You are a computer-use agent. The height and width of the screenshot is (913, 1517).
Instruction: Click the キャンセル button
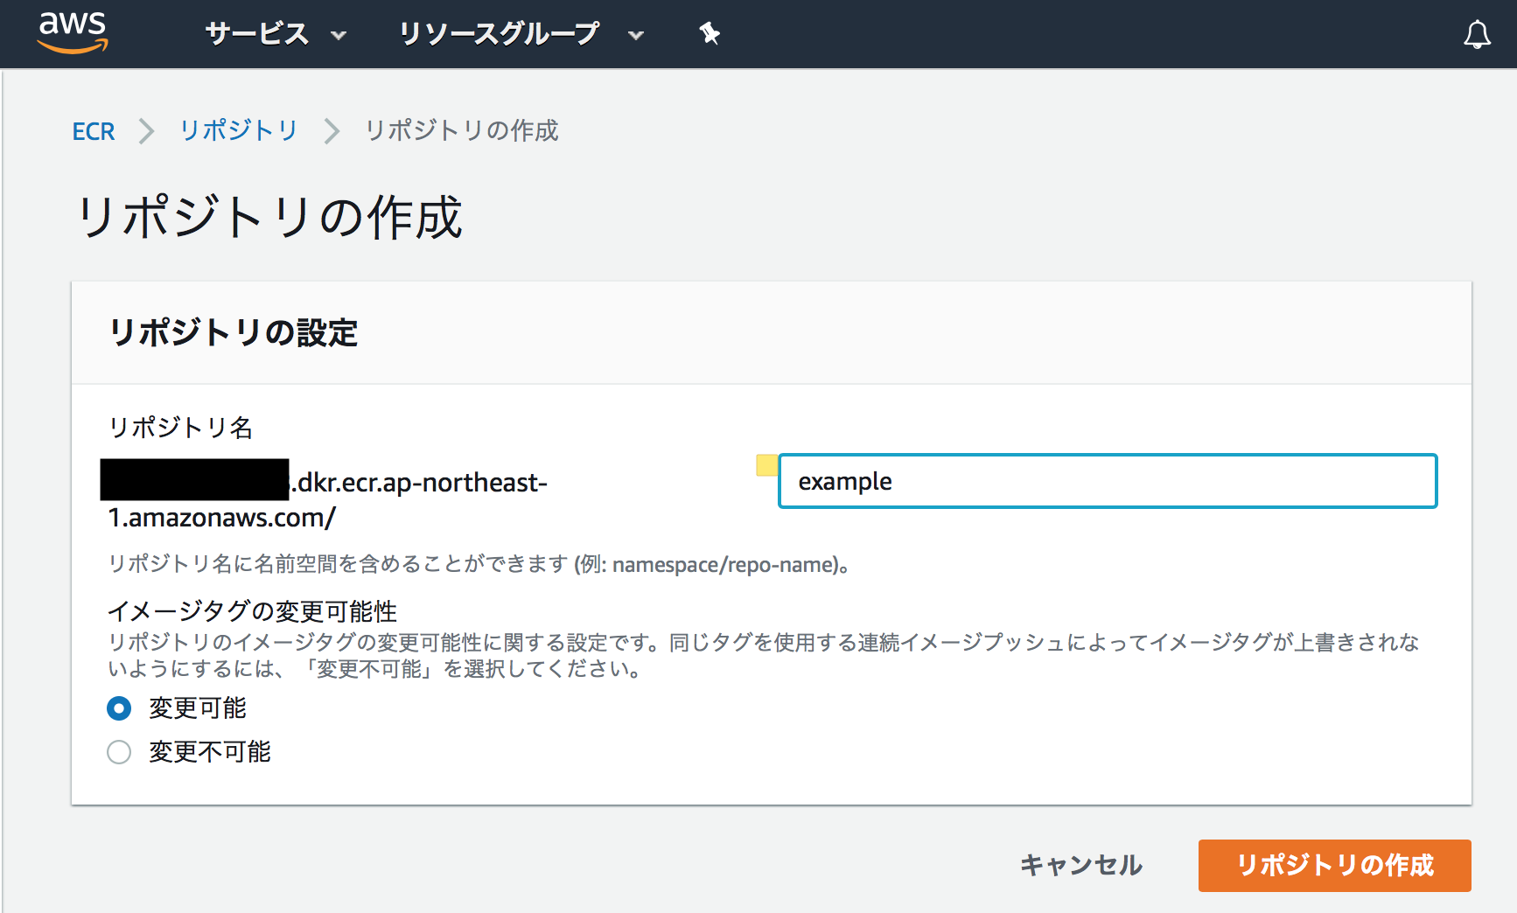[x=1081, y=865]
